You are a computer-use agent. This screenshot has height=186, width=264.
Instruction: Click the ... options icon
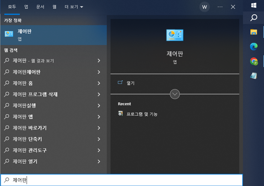[x=220, y=7]
